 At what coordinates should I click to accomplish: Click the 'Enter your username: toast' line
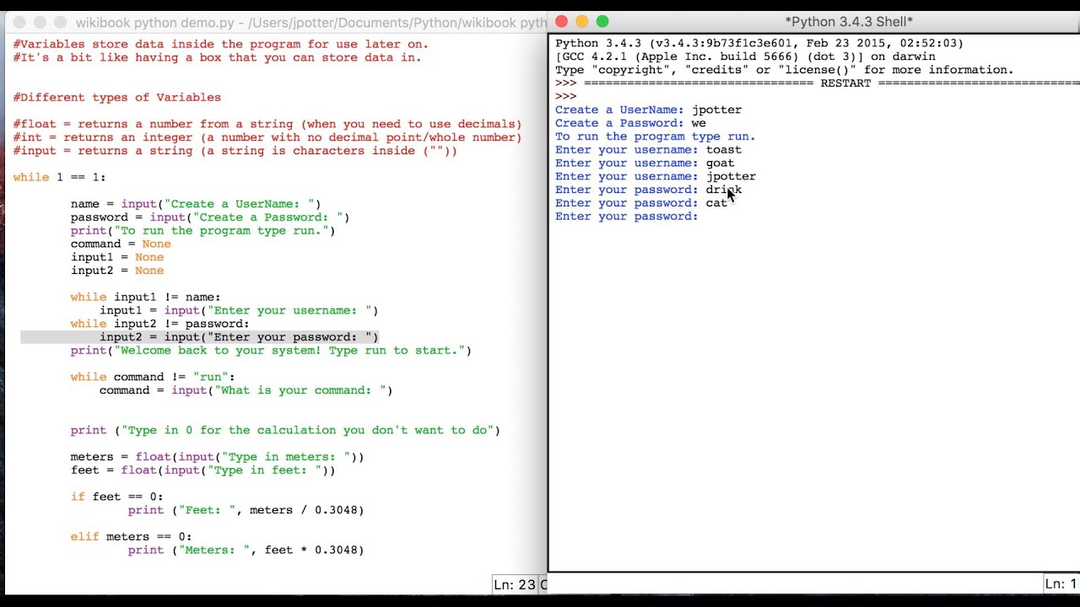tap(648, 150)
